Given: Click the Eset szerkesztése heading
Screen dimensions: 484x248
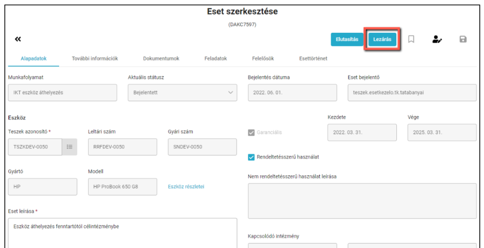Looking at the screenshot, I should 243,11.
